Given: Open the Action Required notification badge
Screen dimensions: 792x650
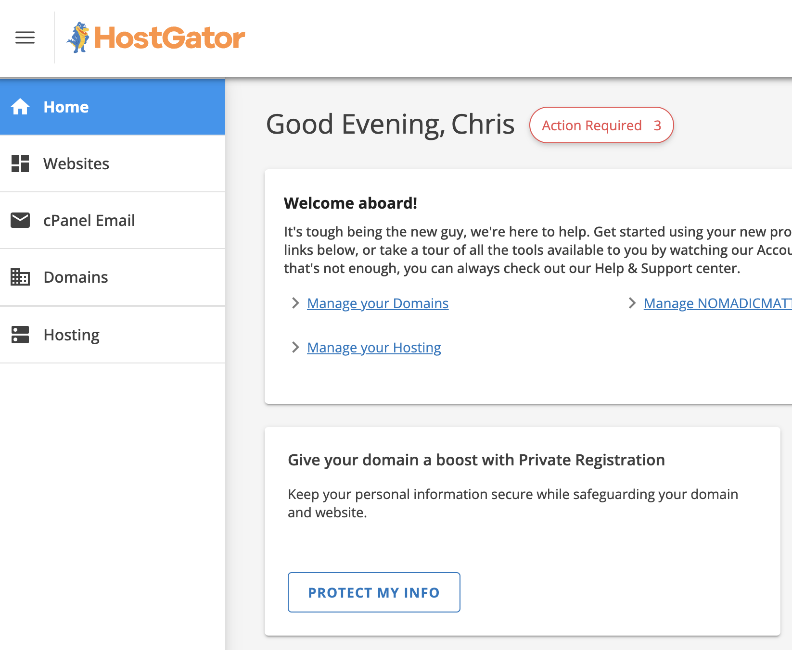Looking at the screenshot, I should click(601, 125).
